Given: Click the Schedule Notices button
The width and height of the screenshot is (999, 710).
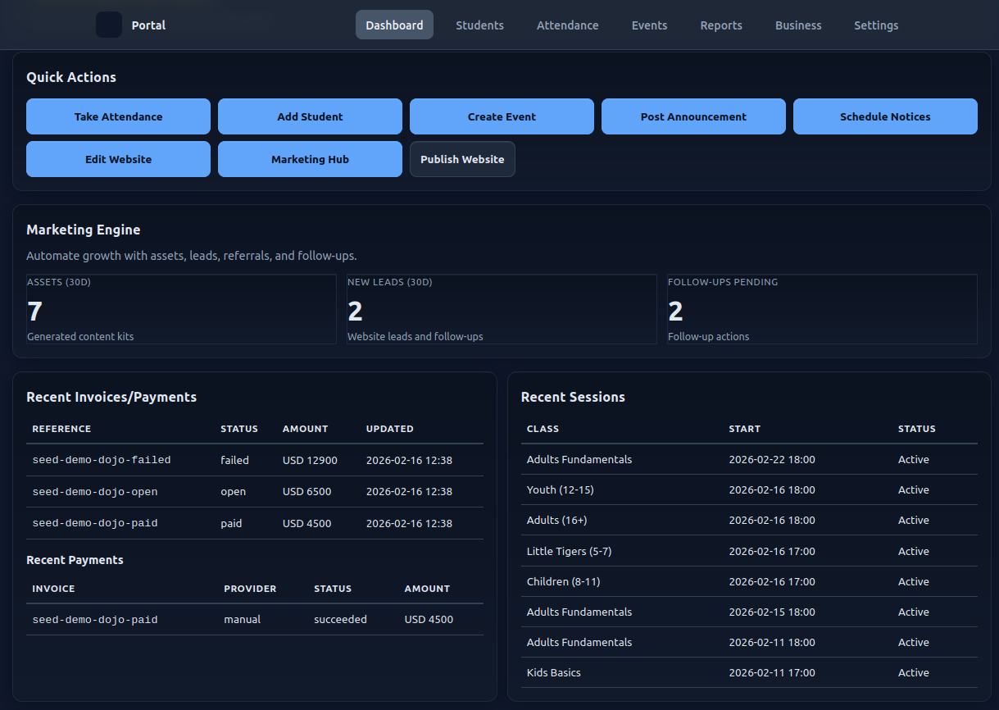Looking at the screenshot, I should [x=885, y=116].
